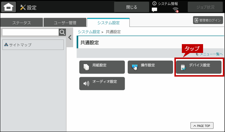
Task: Open the ジョブ状況 job status button
Action: pyautogui.click(x=205, y=7)
